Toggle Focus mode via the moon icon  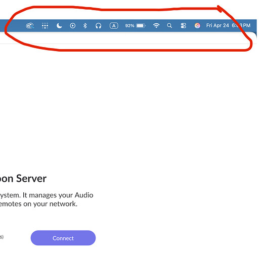(59, 26)
